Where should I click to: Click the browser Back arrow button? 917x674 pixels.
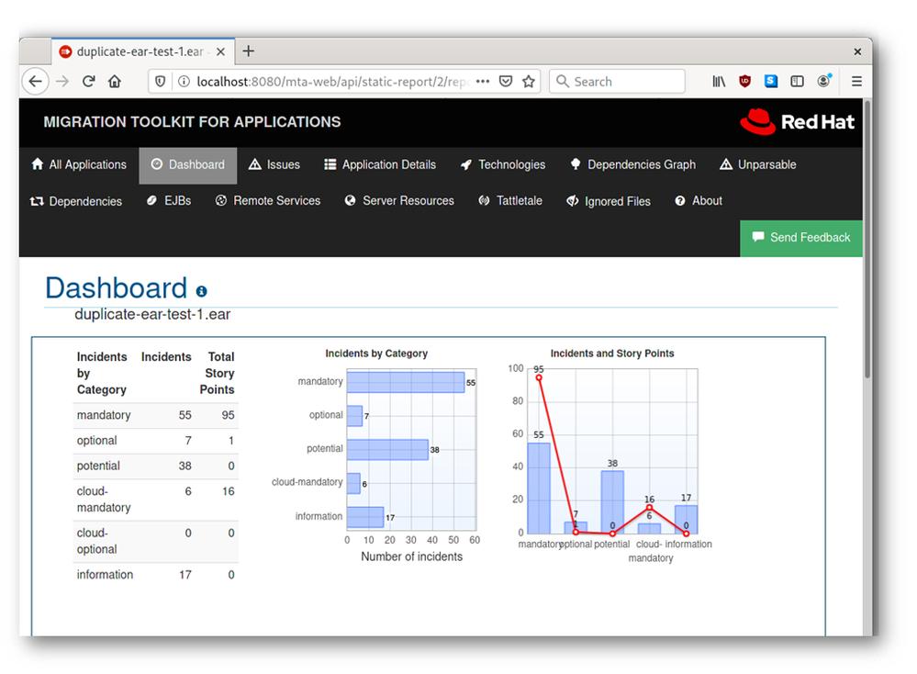point(35,82)
